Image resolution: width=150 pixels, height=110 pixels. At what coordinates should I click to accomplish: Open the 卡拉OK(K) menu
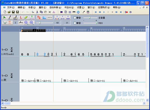[69, 7]
